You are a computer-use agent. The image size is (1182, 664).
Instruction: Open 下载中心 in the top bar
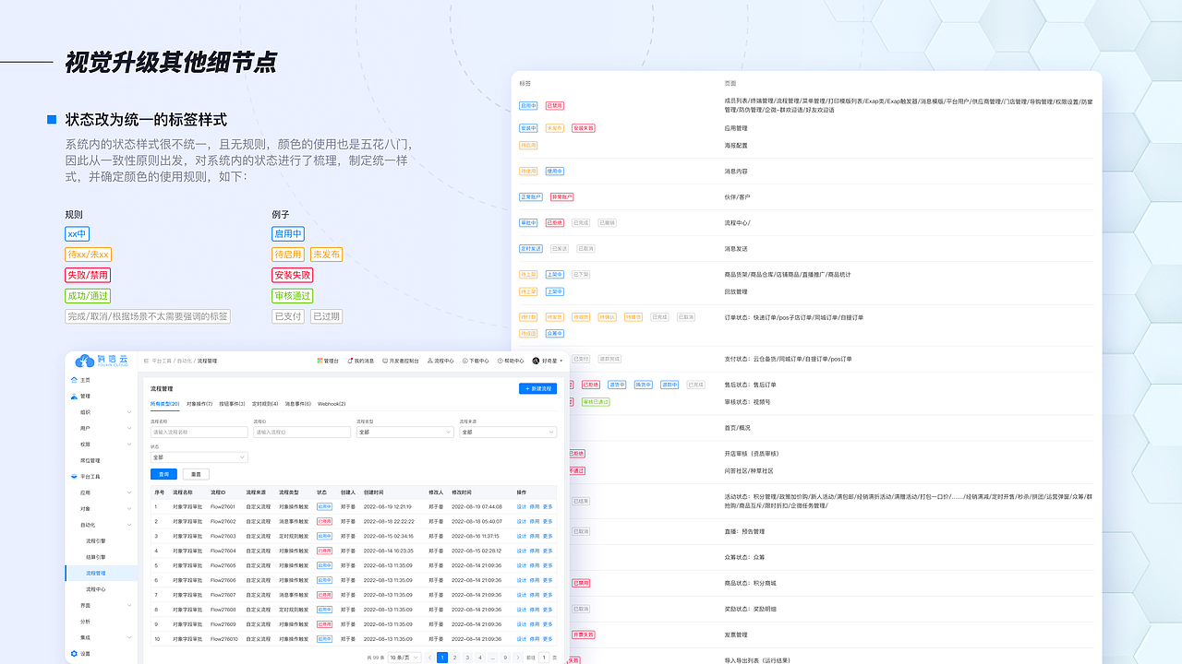tap(476, 361)
